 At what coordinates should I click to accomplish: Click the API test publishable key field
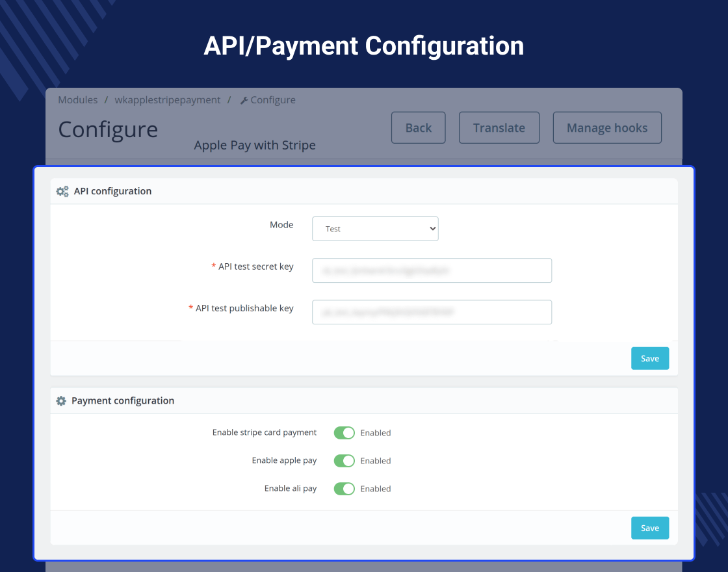coord(432,312)
